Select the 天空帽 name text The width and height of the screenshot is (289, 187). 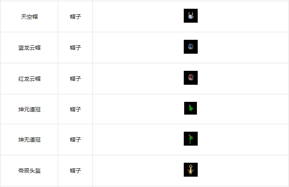(29, 17)
